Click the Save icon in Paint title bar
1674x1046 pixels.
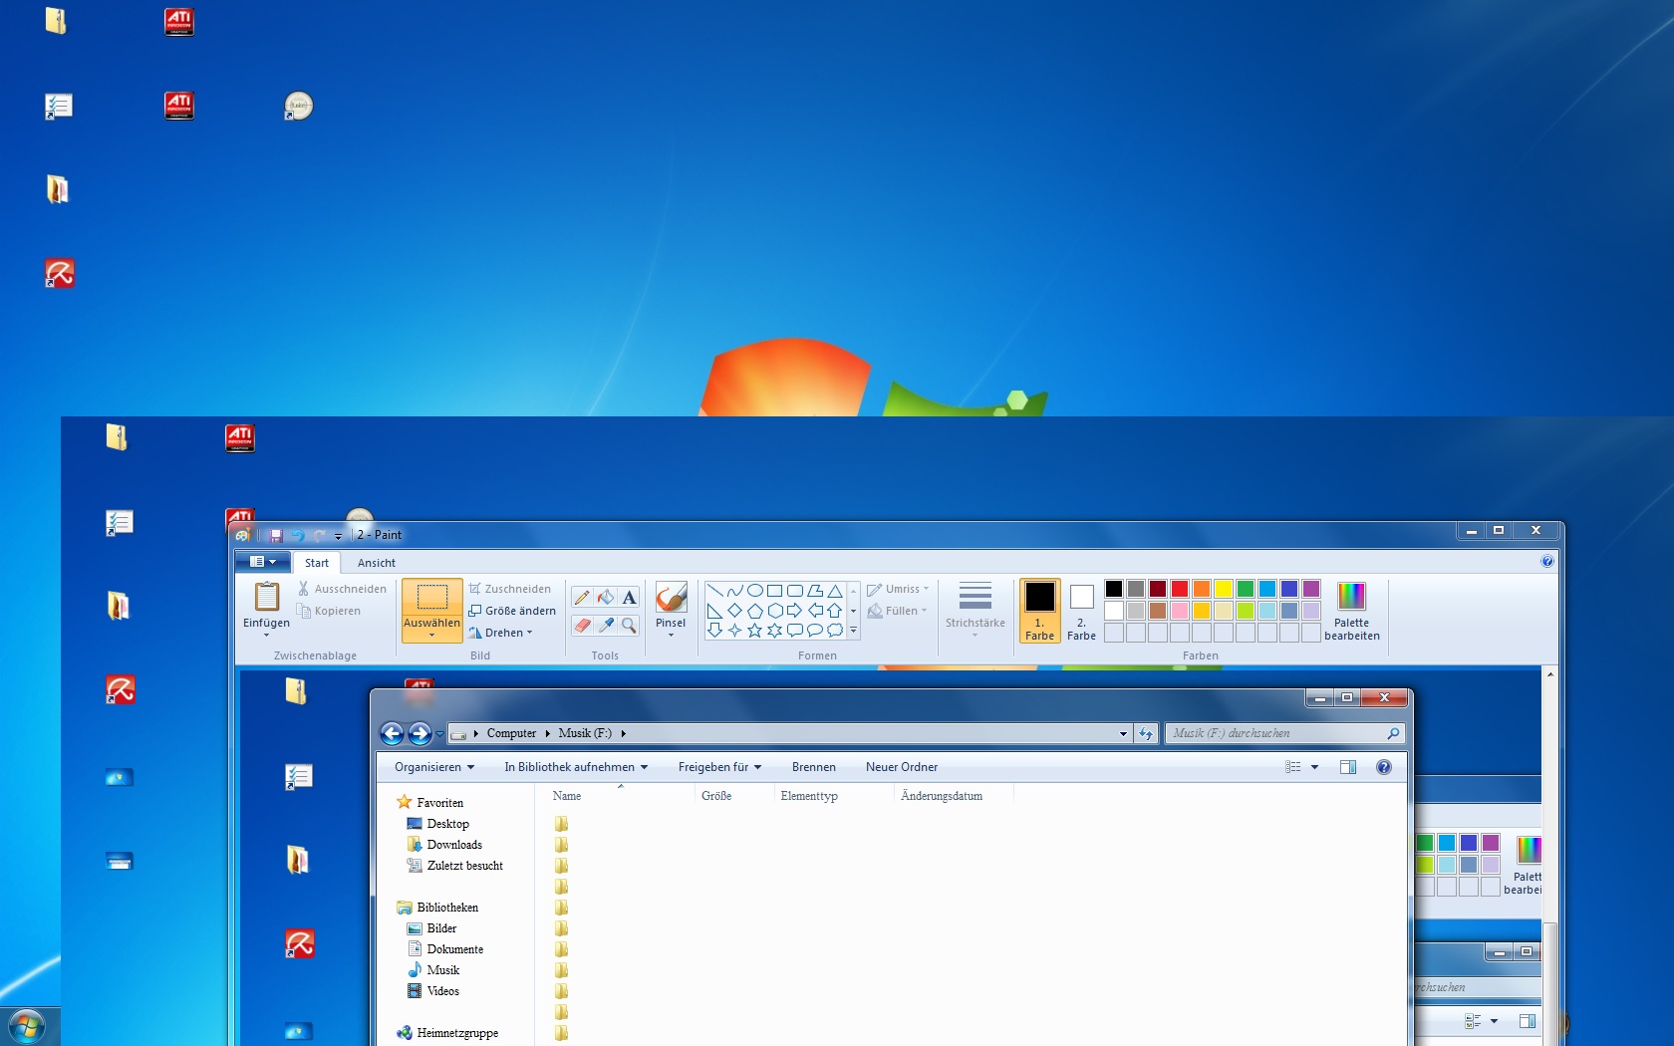pyautogui.click(x=276, y=535)
